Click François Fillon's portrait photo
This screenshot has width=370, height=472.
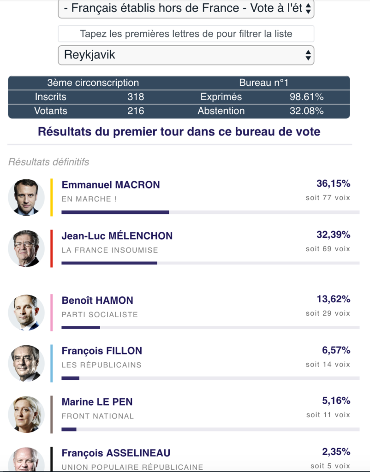(x=26, y=363)
